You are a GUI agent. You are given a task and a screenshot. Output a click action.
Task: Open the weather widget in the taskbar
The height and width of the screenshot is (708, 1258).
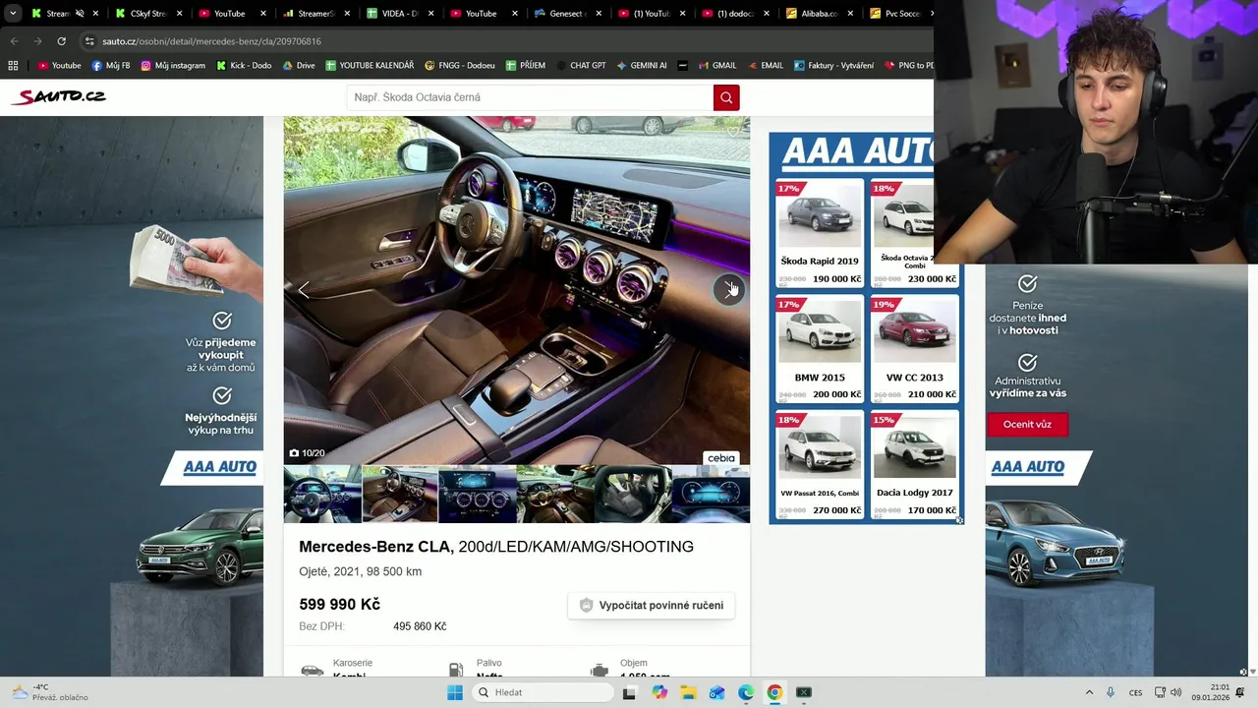tap(49, 692)
